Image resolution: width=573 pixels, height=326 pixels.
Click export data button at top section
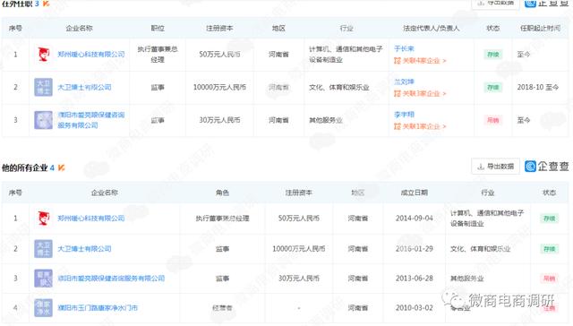495,4
